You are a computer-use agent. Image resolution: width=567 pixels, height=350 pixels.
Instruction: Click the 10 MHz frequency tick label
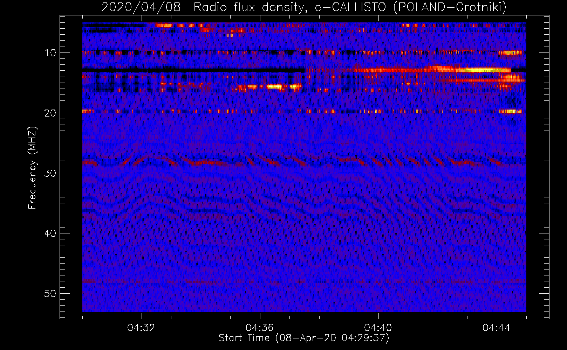(50, 53)
